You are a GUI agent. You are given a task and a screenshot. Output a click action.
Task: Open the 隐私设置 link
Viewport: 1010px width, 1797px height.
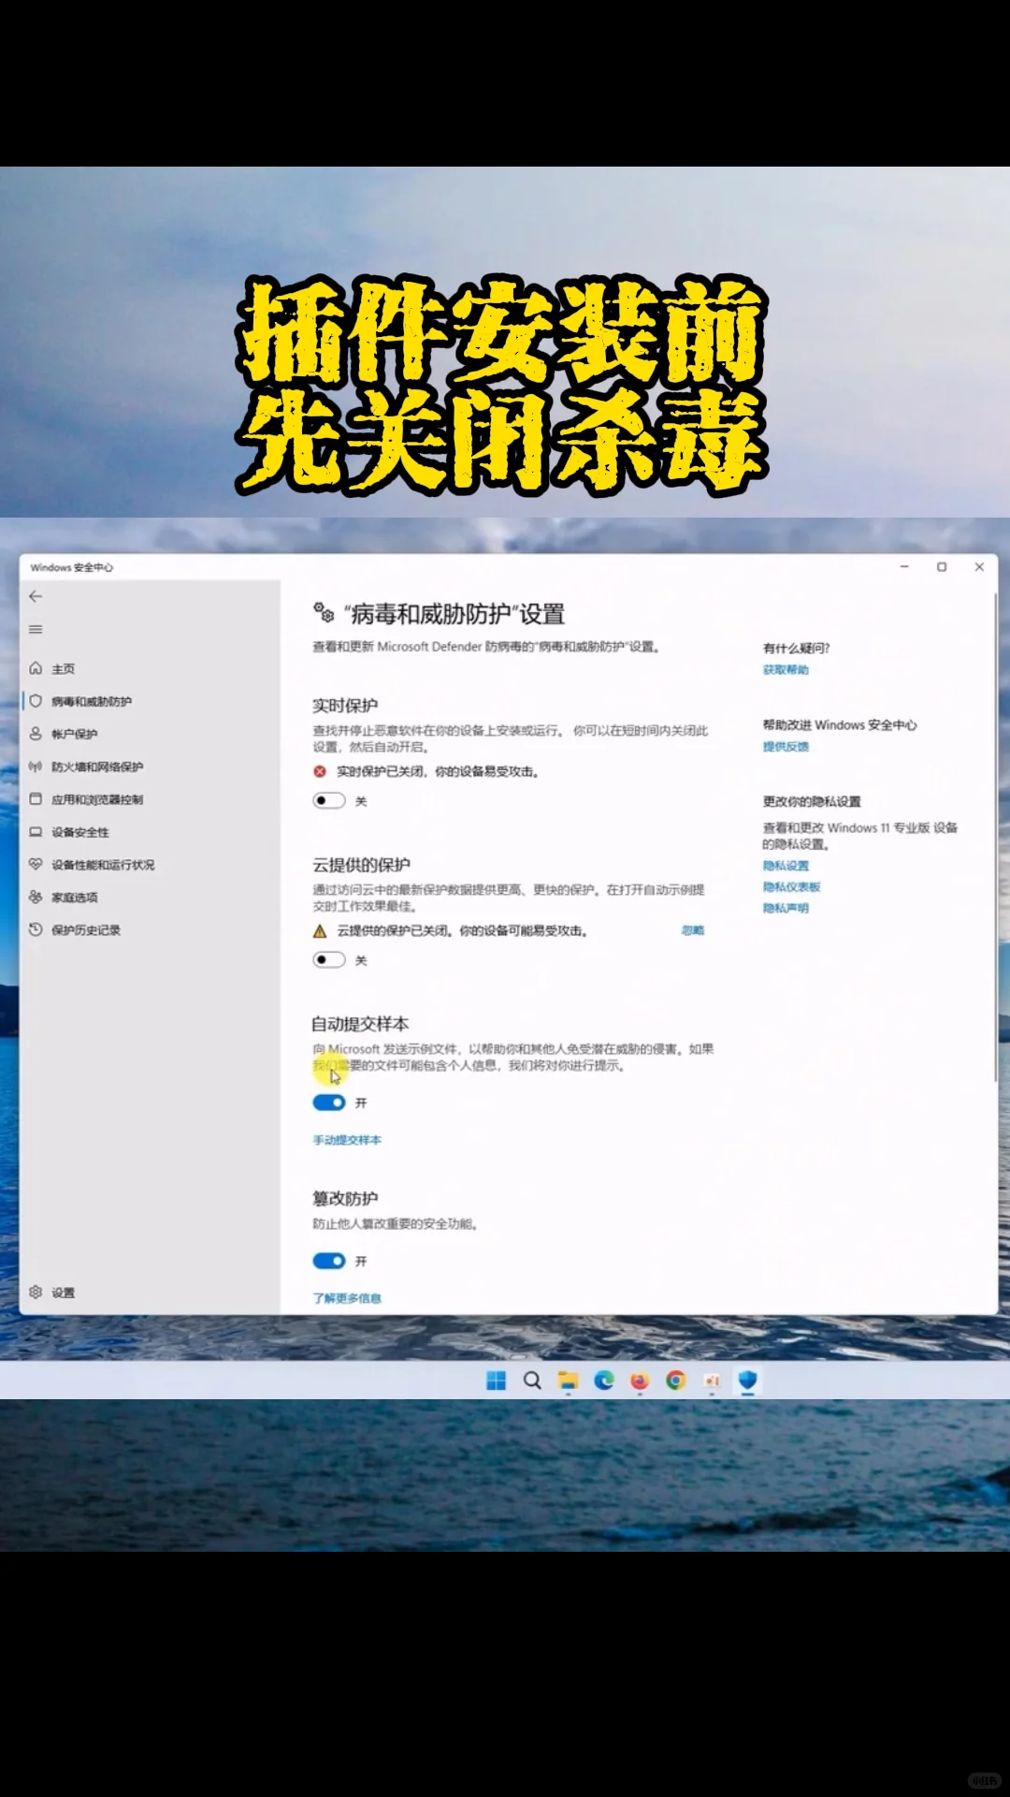786,866
